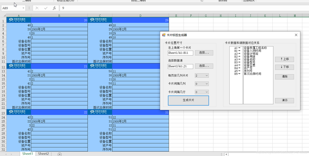Open the fx Insert Function icon

(x=54, y=8)
